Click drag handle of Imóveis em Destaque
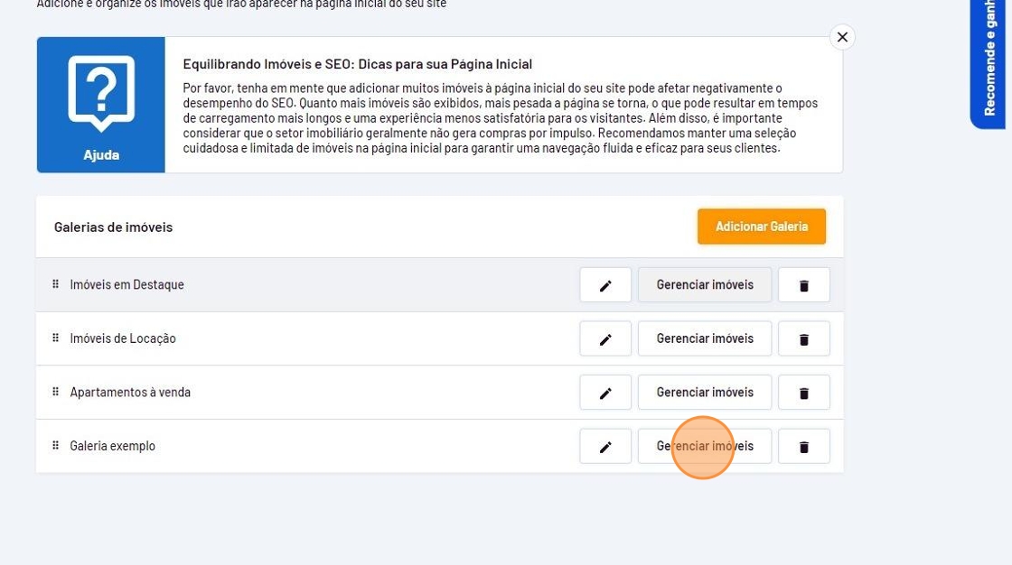 55,284
